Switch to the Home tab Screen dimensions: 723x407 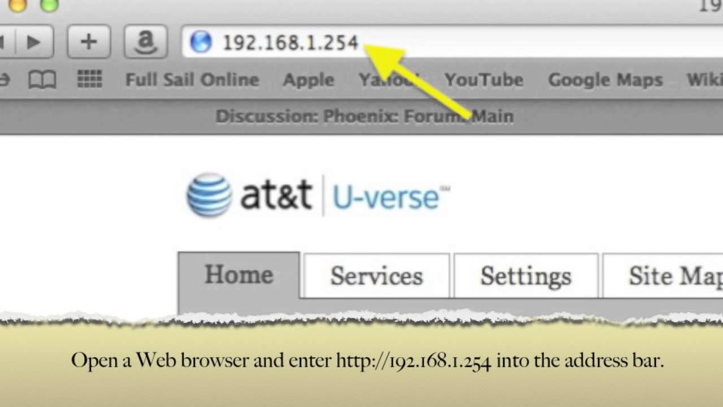[239, 275]
